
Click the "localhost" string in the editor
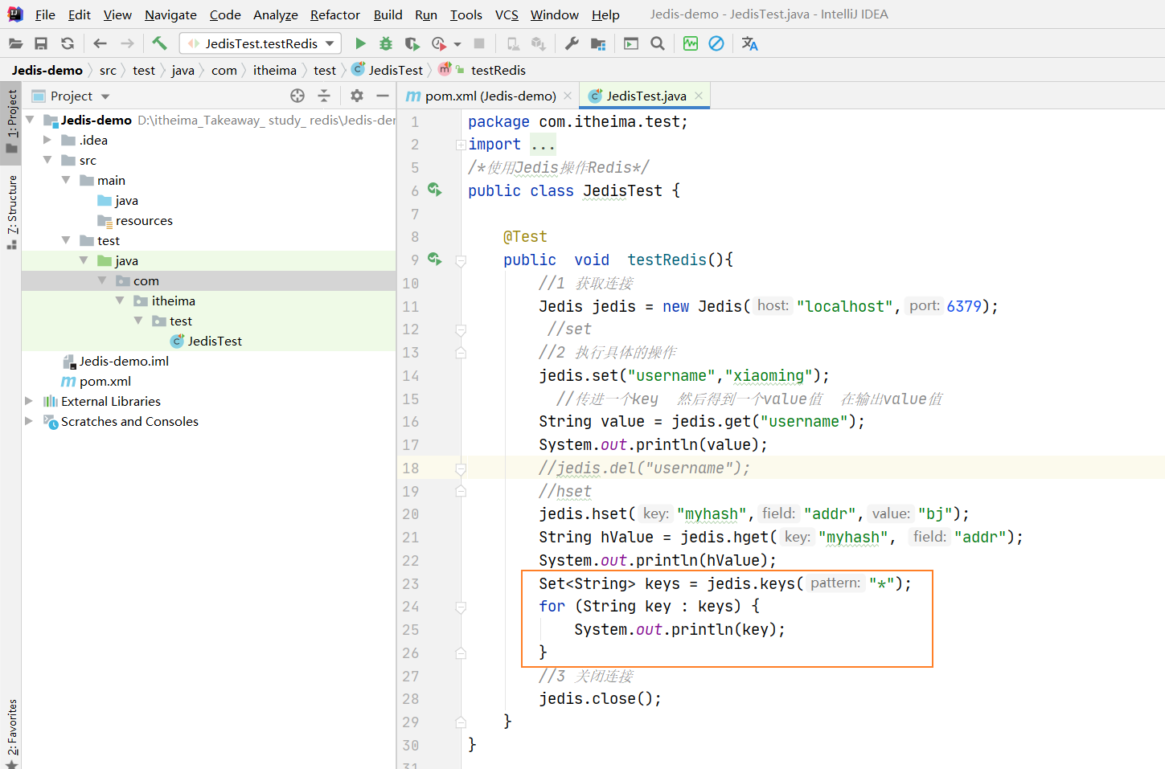click(x=844, y=306)
